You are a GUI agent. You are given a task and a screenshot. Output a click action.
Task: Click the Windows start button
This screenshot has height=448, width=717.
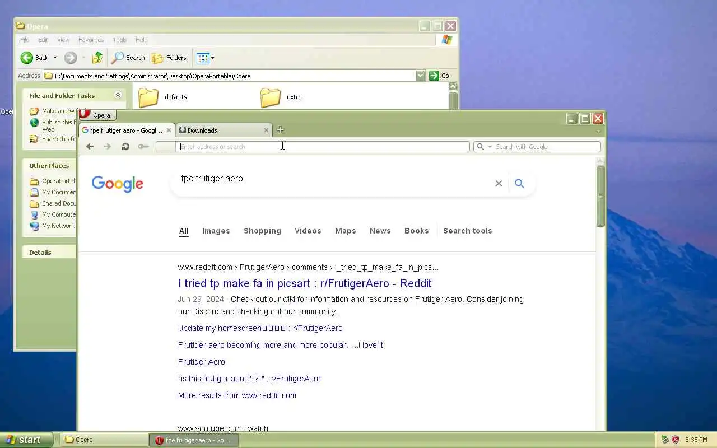[26, 440]
